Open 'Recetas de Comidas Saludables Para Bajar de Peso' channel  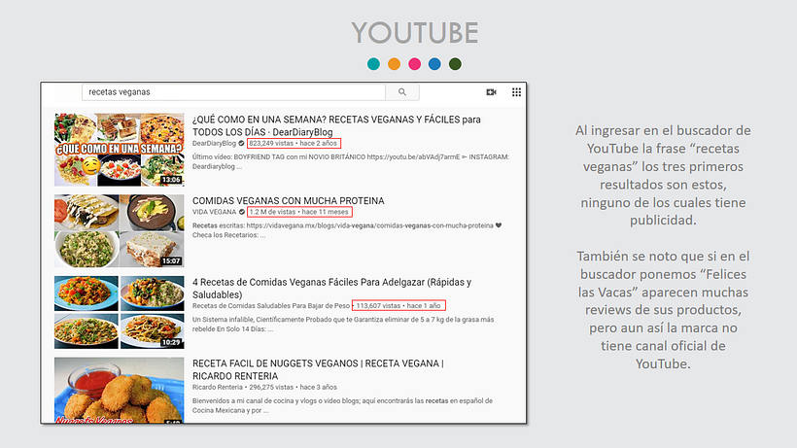click(271, 306)
